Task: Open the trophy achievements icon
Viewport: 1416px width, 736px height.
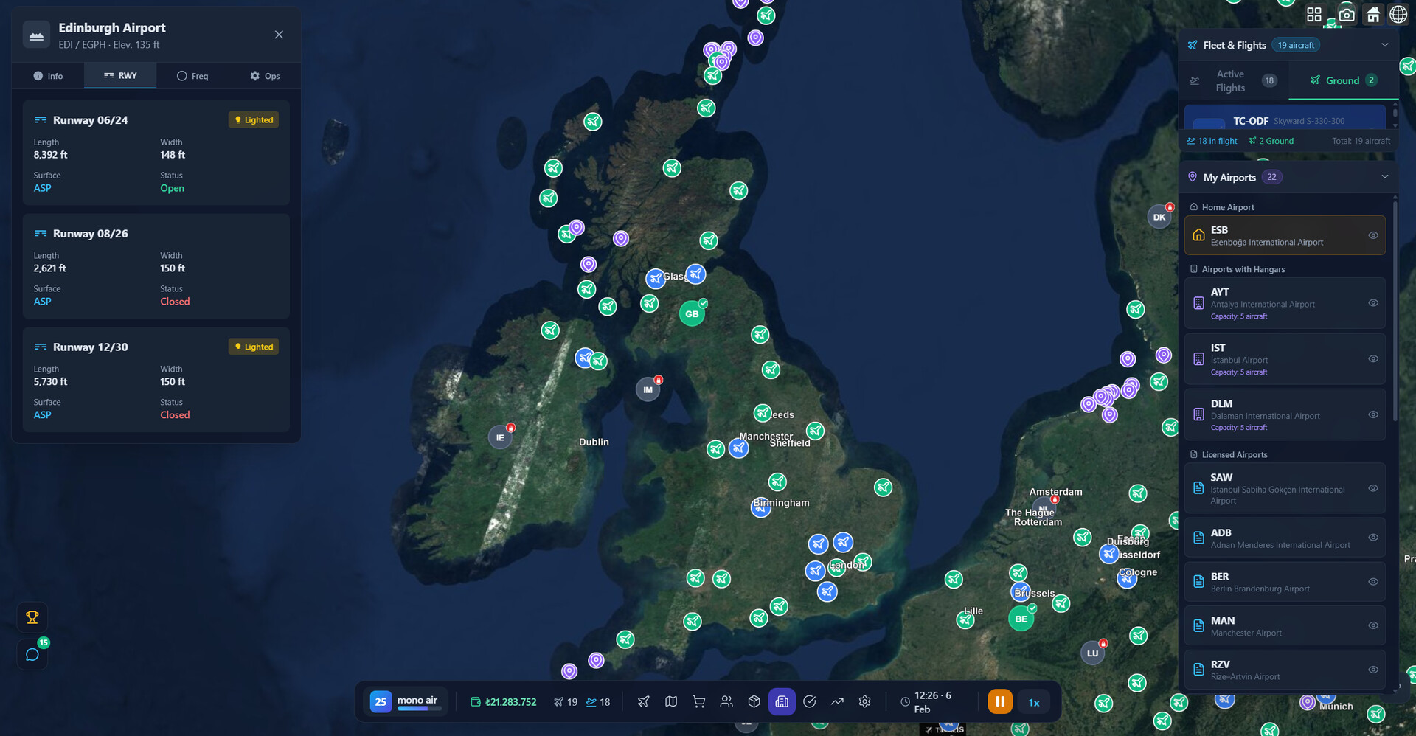Action: pyautogui.click(x=32, y=617)
